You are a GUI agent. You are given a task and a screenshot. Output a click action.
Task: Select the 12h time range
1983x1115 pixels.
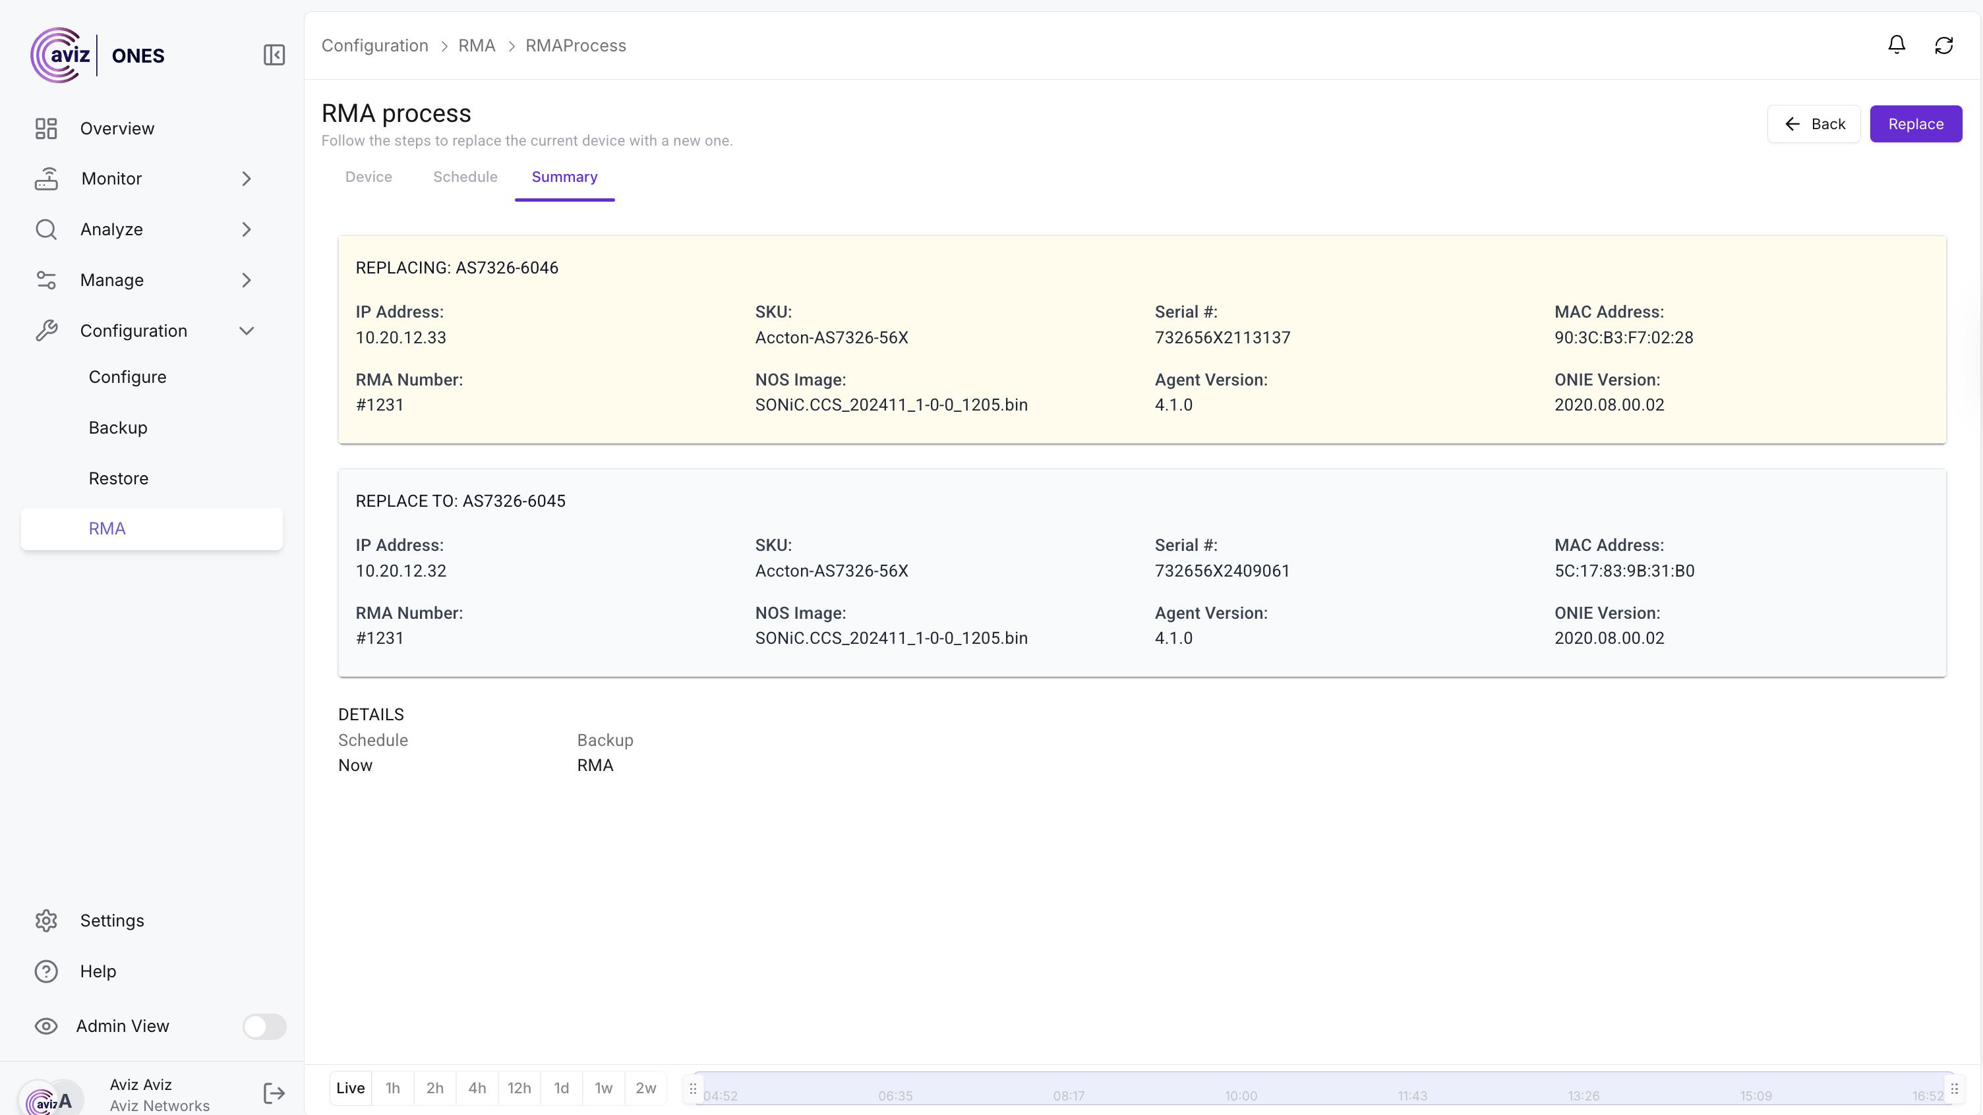coord(519,1088)
